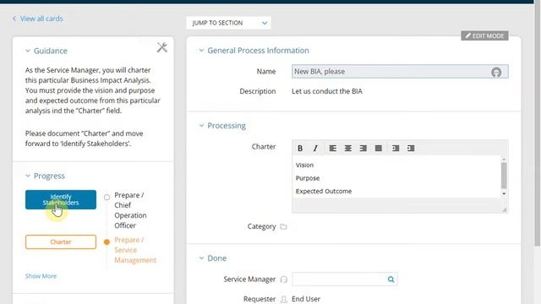This screenshot has width=541, height=304.
Task: Click the 'Prepare / Service Management' step label
Action: click(135, 250)
